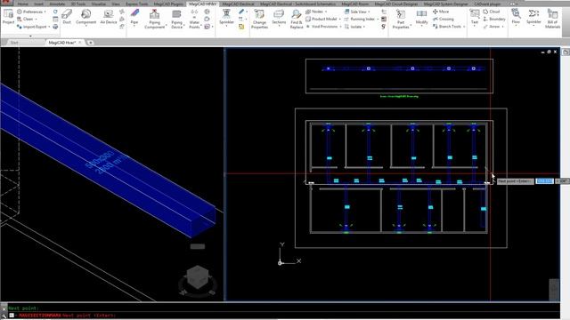Select the Text annotation tool
Viewport: 570px width, 320px height.
coord(475,17)
